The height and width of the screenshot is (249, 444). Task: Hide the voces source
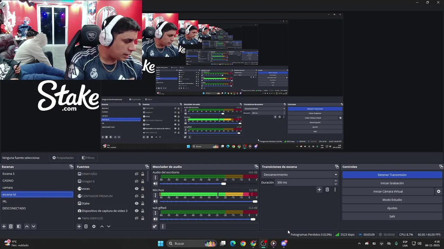coord(137,188)
